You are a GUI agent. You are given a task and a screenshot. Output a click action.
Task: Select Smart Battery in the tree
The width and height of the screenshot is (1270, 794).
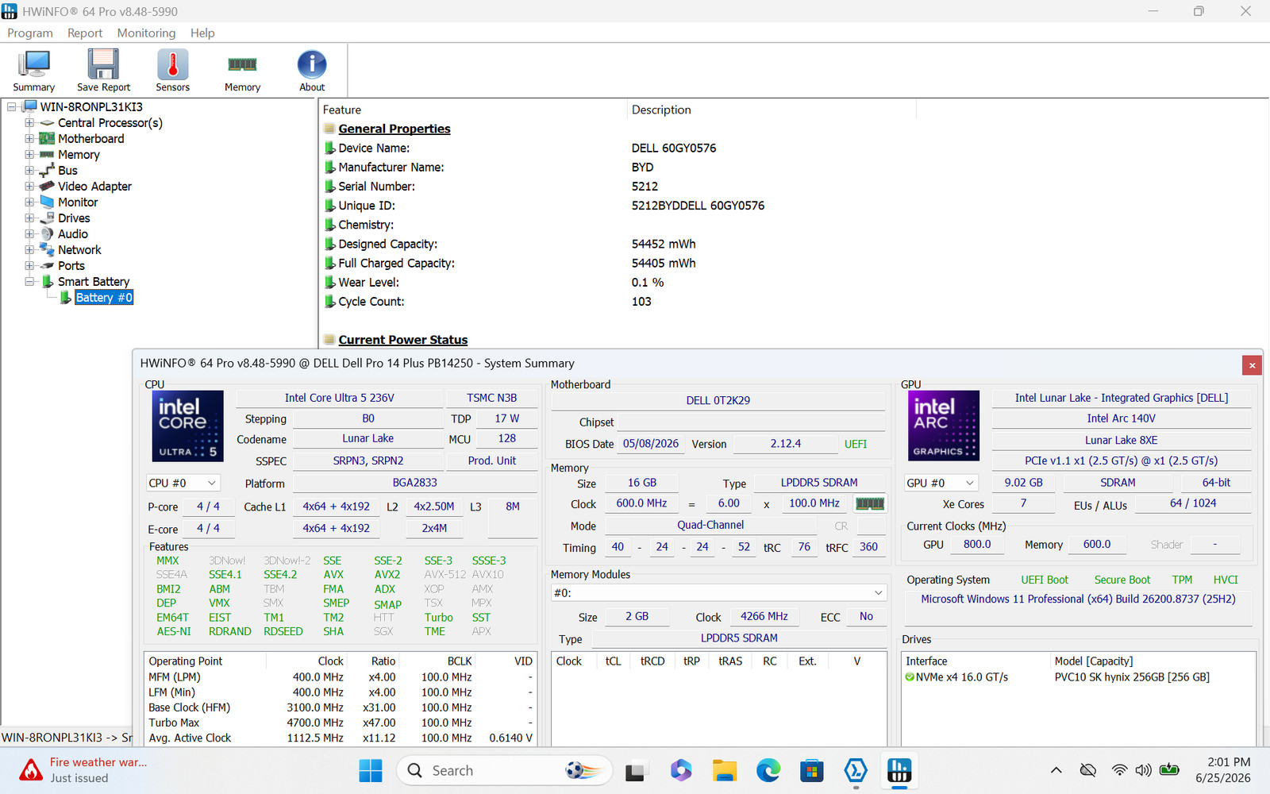(x=94, y=282)
